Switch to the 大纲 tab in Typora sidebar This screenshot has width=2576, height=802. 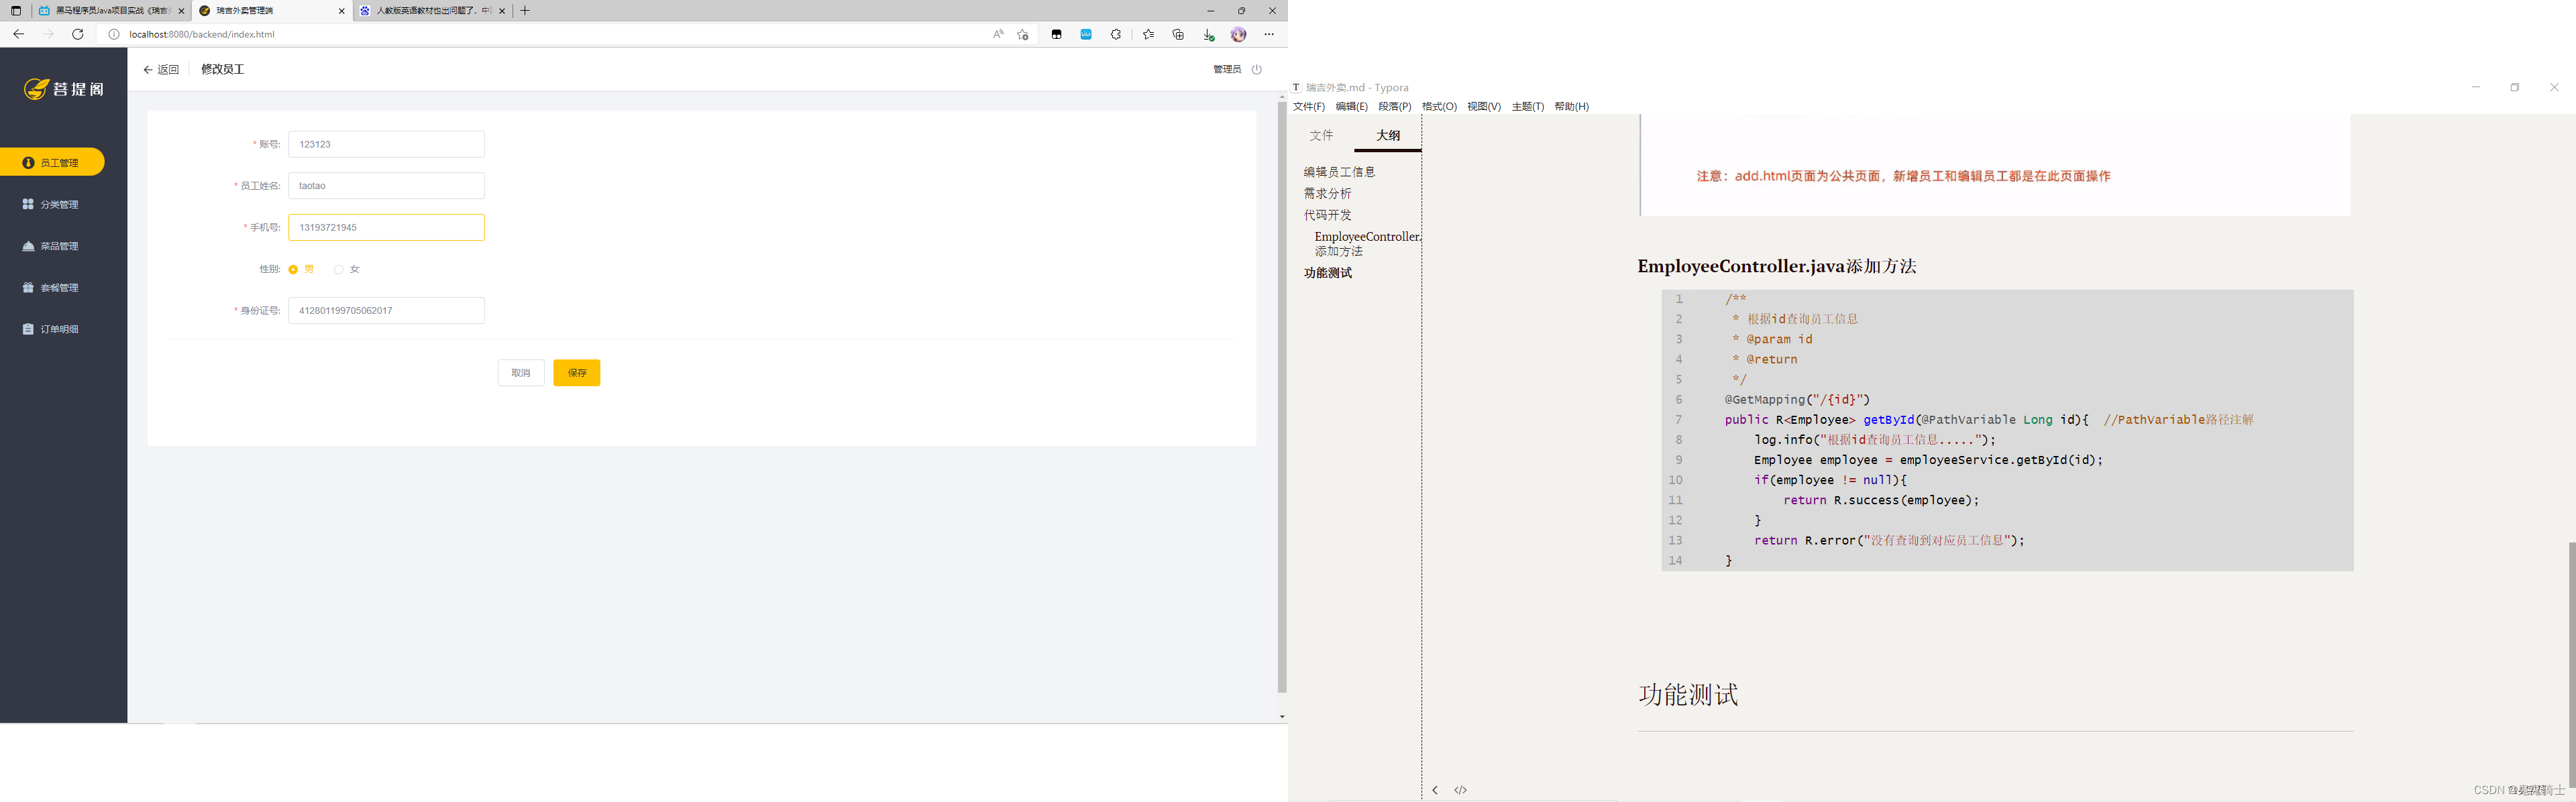pos(1388,135)
